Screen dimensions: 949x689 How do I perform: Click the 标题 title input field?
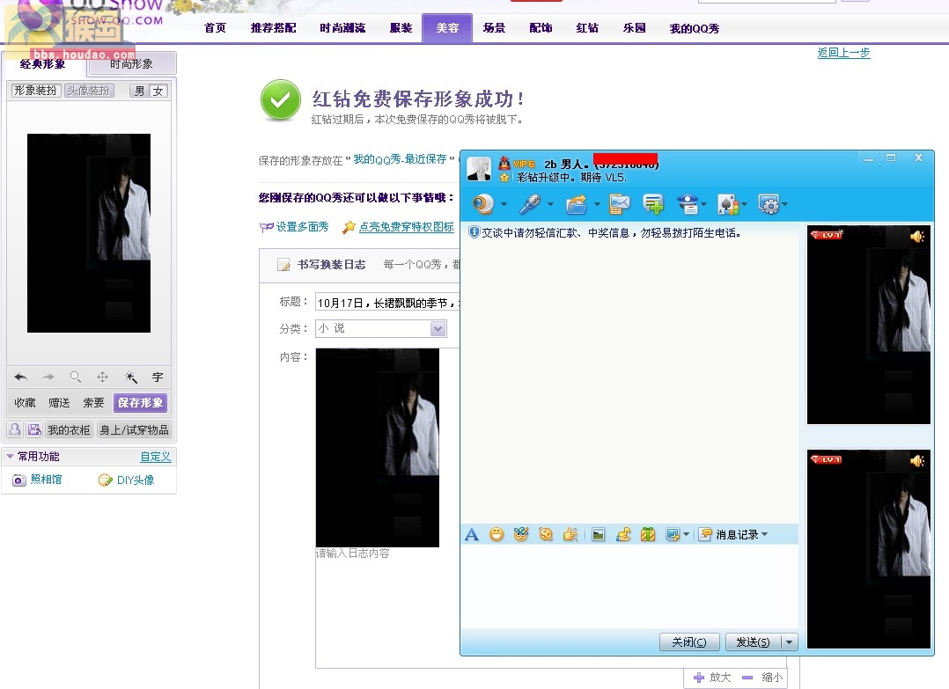pyautogui.click(x=387, y=303)
